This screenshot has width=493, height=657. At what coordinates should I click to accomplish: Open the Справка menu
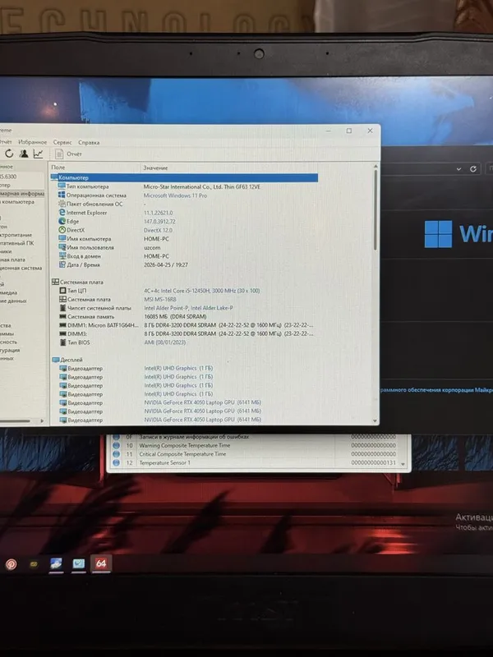tap(89, 142)
